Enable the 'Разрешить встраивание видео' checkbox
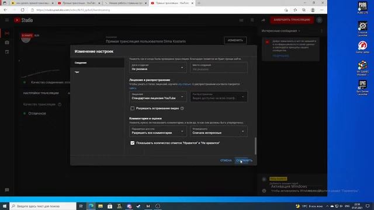The width and height of the screenshot is (374, 210). [133, 108]
